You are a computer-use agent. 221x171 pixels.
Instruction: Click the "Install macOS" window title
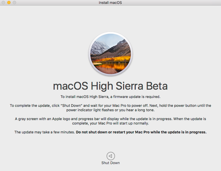[x=110, y=3]
